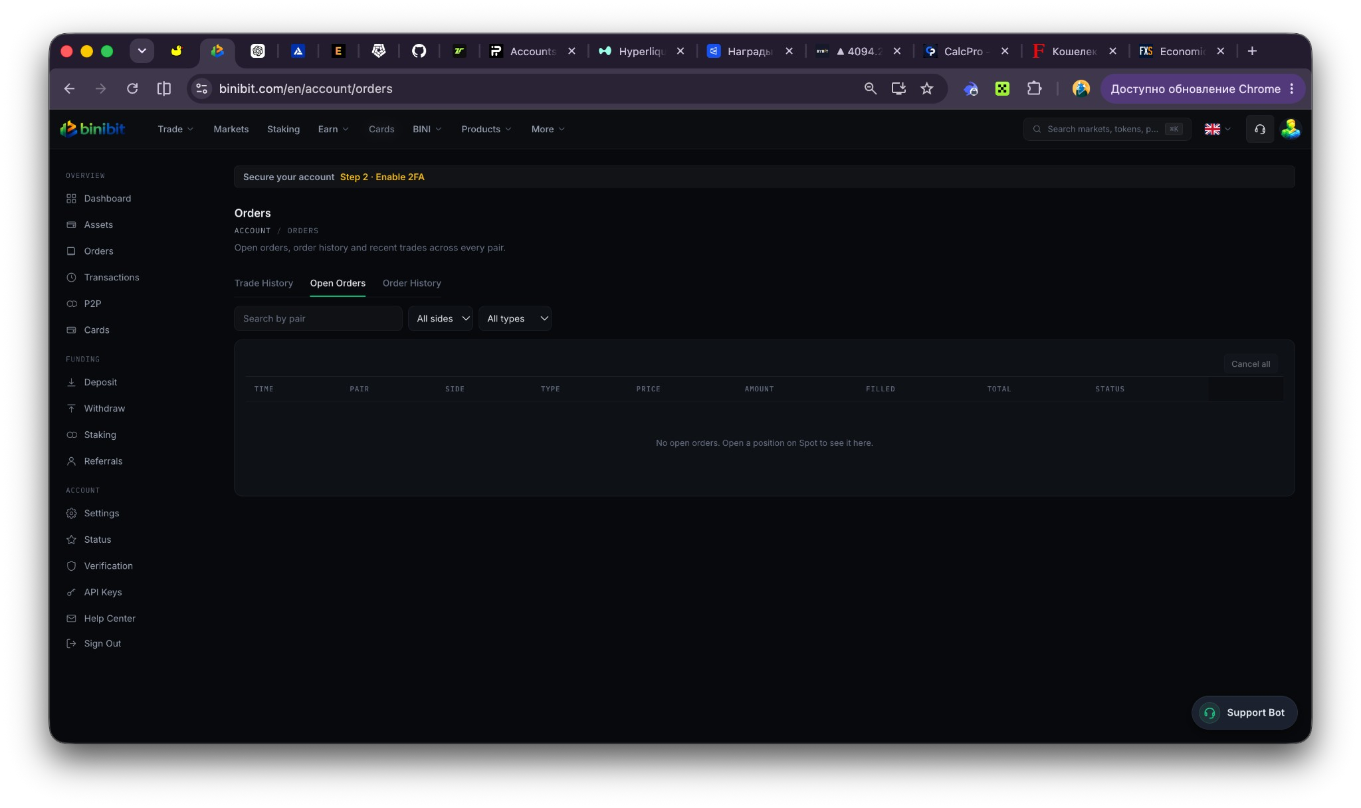
Task: Open the language selector flag dropdown
Action: click(x=1217, y=129)
